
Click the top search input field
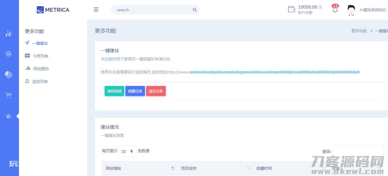coord(151,10)
